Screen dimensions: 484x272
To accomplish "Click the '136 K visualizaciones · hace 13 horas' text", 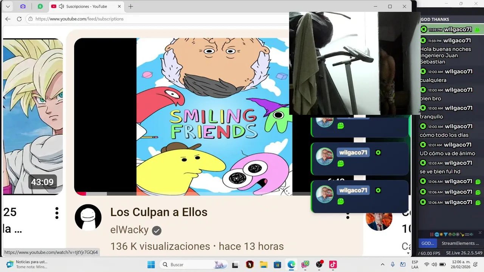I will (x=197, y=246).
